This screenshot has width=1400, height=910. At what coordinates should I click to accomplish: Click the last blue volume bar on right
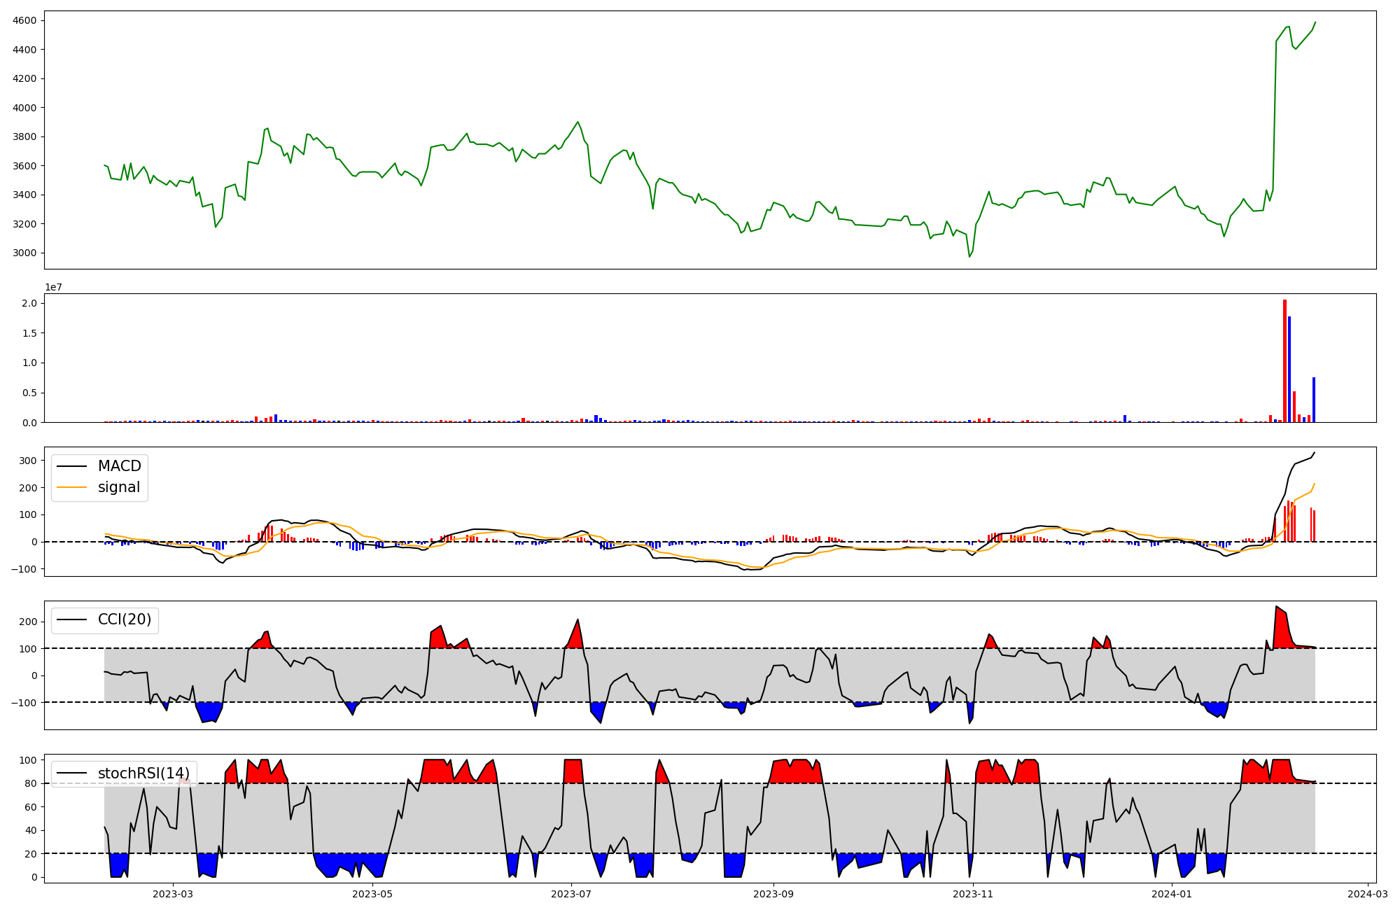[1314, 400]
